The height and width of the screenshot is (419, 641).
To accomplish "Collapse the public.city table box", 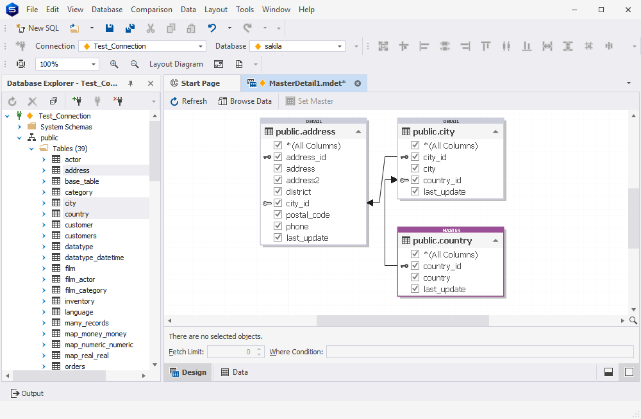I will (x=495, y=131).
